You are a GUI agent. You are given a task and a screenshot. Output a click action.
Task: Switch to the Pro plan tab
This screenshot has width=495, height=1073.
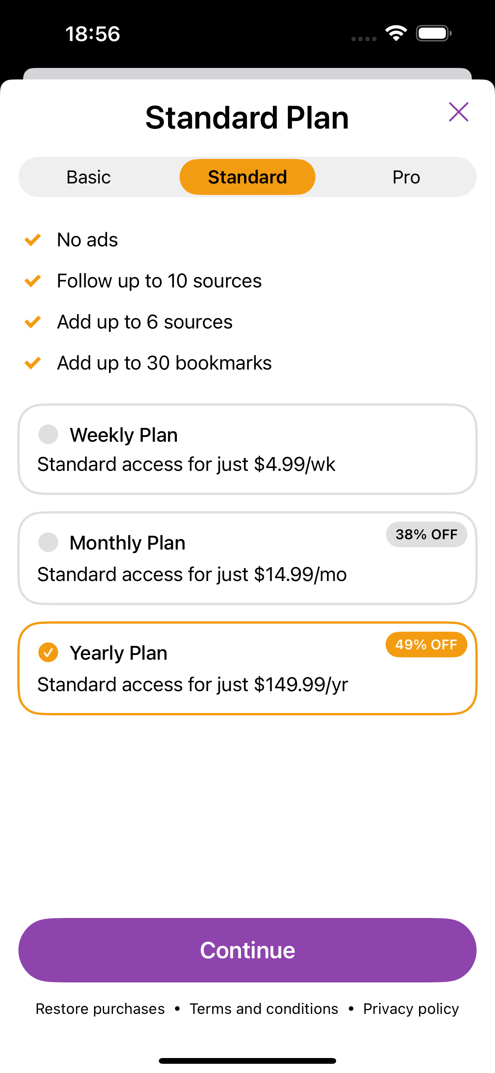(x=406, y=177)
